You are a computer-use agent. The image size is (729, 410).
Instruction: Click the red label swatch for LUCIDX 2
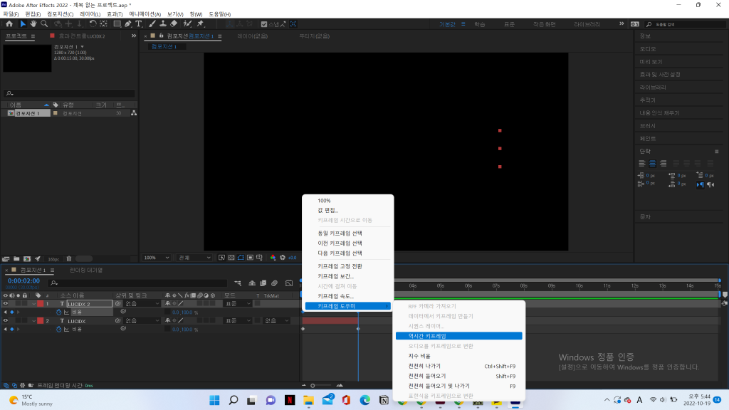[41, 303]
